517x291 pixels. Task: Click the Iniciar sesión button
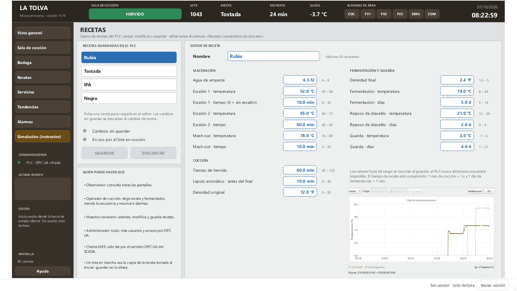[x=493, y=285]
